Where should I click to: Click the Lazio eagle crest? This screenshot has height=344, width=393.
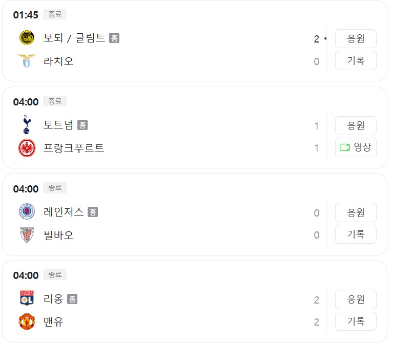click(27, 61)
